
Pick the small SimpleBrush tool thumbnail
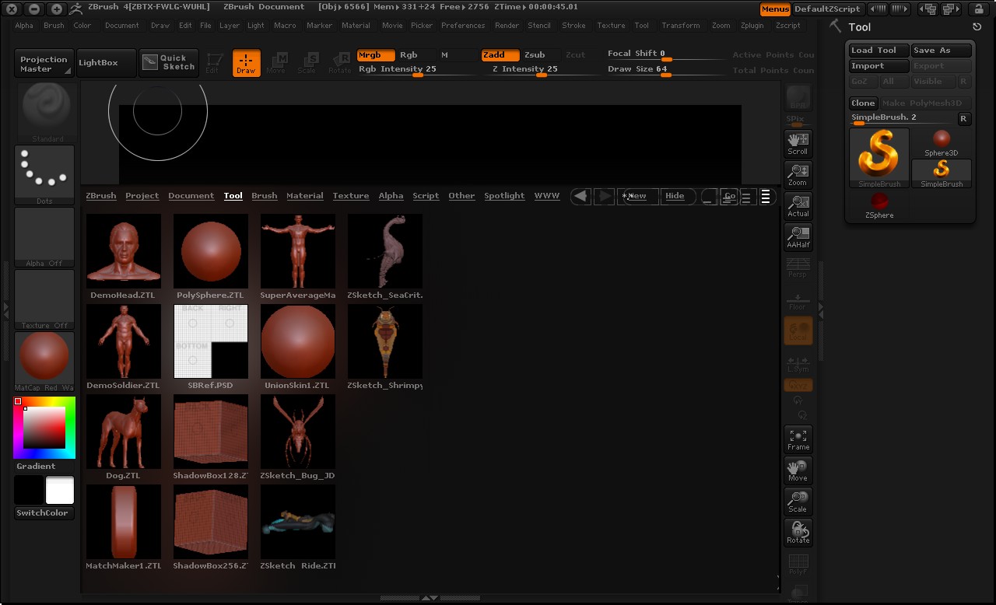tap(942, 173)
